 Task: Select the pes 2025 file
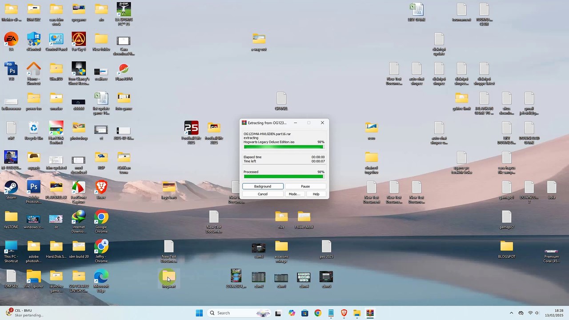click(326, 249)
